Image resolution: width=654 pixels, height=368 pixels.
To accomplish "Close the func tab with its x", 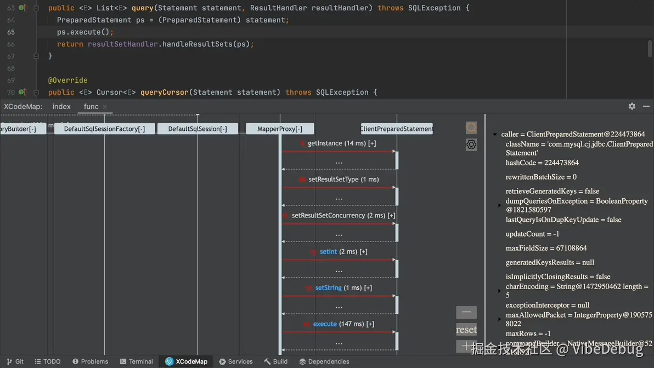I will point(105,107).
